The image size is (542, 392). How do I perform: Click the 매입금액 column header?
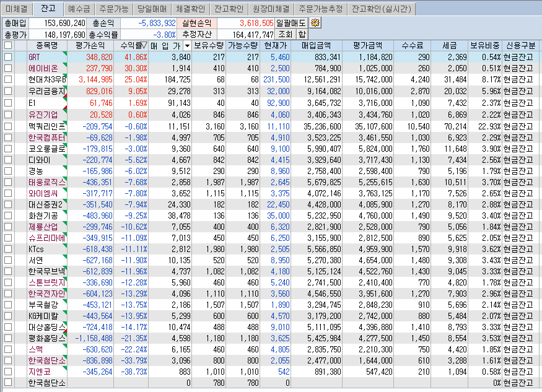pyautogui.click(x=317, y=45)
